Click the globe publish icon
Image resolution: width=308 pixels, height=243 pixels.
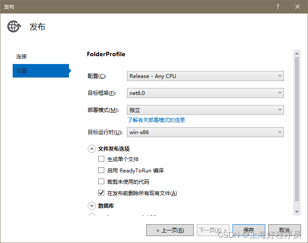click(x=14, y=27)
